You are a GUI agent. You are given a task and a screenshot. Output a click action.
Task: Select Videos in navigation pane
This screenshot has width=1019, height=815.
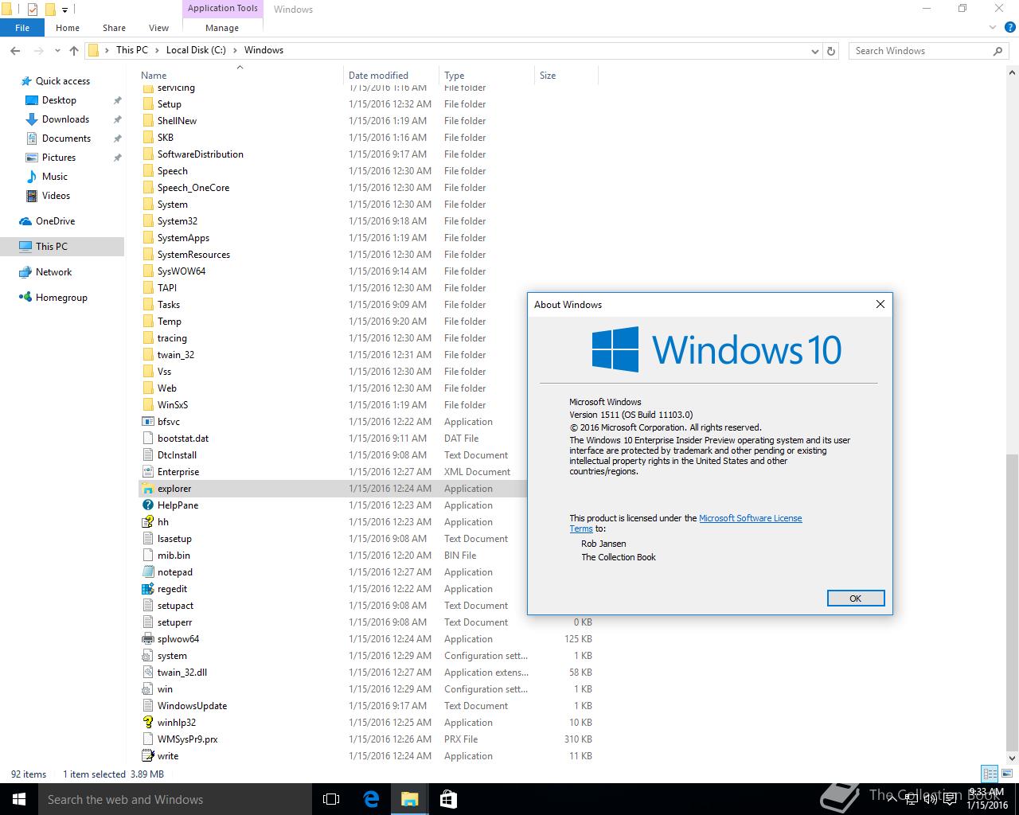(56, 196)
